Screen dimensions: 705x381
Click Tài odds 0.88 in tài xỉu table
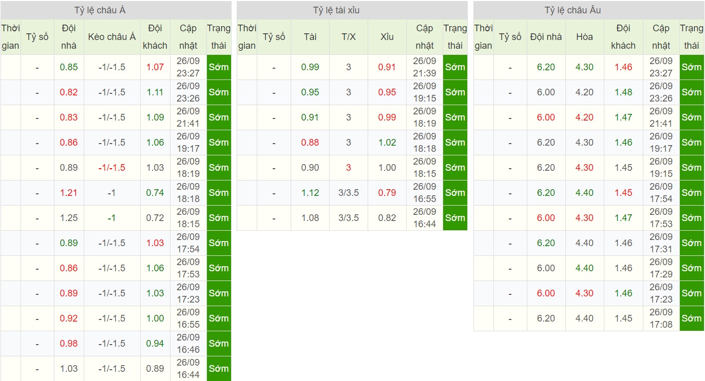point(310,143)
